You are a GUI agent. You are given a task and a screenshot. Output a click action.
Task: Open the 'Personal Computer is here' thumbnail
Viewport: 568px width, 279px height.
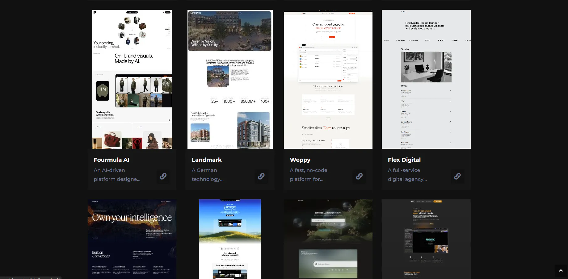(x=328, y=239)
